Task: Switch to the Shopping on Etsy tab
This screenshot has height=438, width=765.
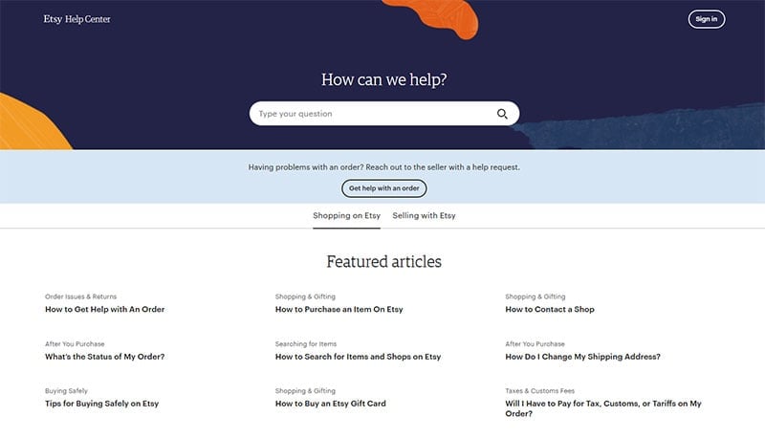Action: pos(346,216)
